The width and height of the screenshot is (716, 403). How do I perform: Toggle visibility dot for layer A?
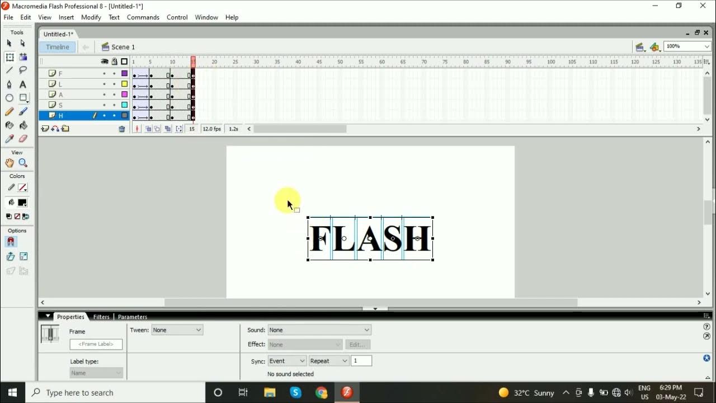104,95
